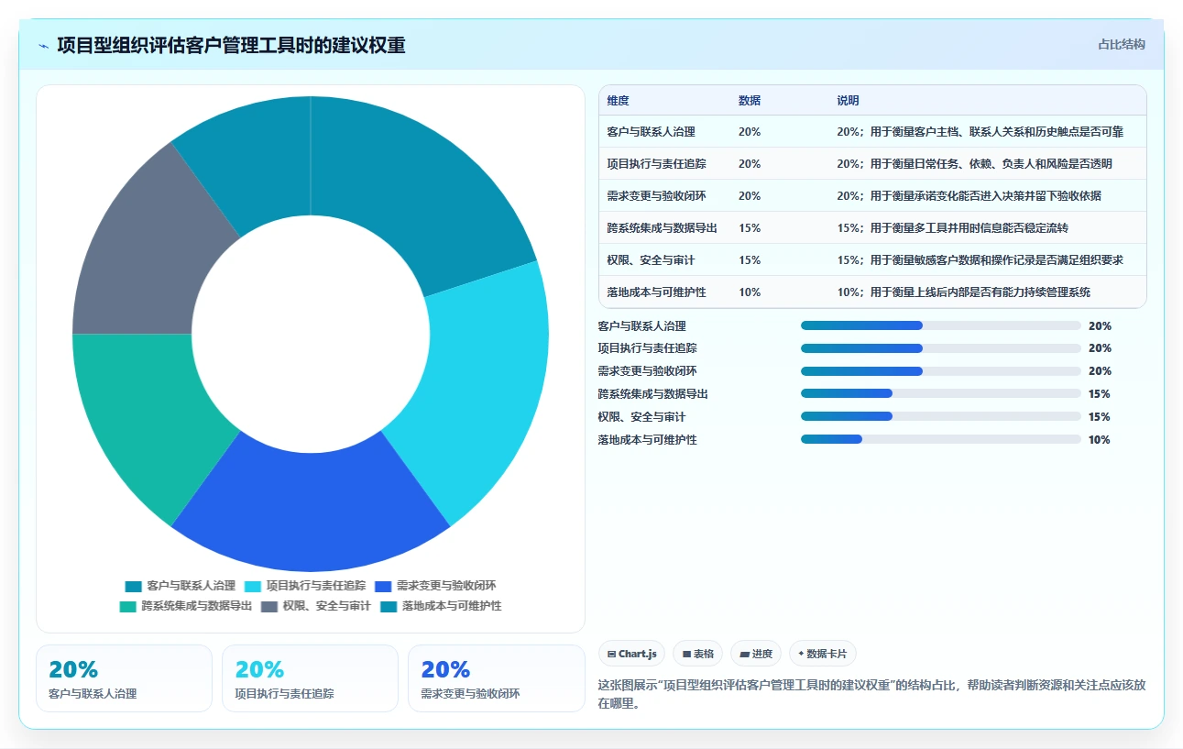Viewport: 1183px width, 749px height.
Task: Select the 项目执行与责任追踪 table cell
Action: (x=656, y=164)
